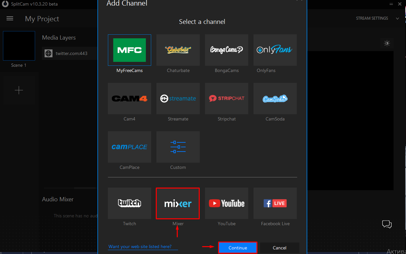The image size is (406, 254).
Task: Open the chat panel
Action: click(387, 224)
